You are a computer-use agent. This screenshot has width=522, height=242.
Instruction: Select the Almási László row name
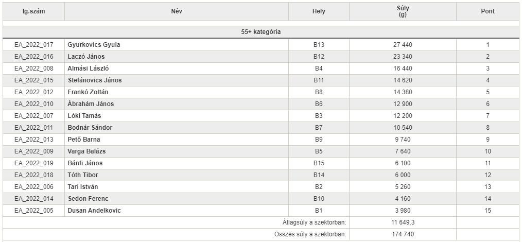coord(88,68)
